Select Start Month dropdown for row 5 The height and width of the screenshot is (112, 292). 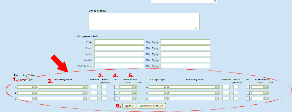coord(260,93)
